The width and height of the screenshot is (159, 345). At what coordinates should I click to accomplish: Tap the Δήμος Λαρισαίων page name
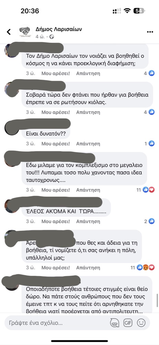[59, 29]
